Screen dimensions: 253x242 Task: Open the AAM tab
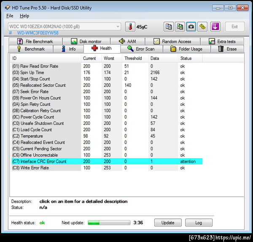tap(127, 41)
